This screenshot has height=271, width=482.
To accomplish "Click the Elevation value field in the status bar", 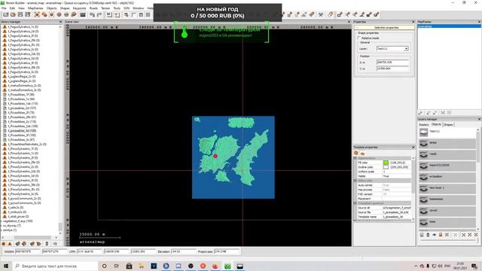I will [x=183, y=251].
